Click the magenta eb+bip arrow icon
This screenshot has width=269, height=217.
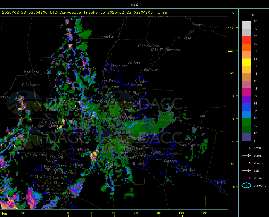pos(246,178)
